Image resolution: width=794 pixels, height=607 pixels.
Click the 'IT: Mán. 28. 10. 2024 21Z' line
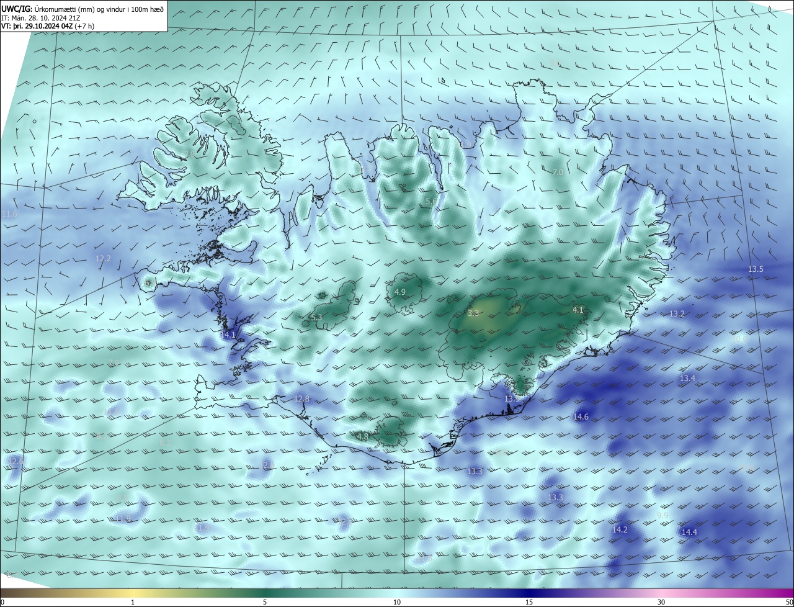[x=40, y=18]
